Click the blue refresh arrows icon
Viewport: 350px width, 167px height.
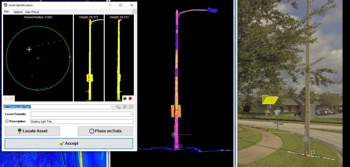pyautogui.click(x=125, y=107)
